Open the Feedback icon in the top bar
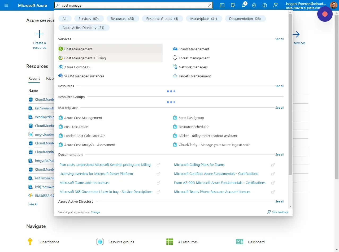This screenshot has width=339, height=252. pos(275,5)
